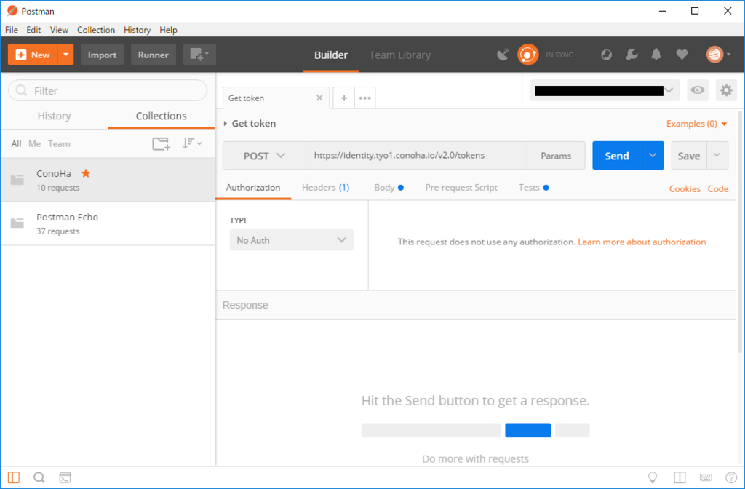Open the No Auth type dropdown
Viewport: 745px width, 489px height.
pyautogui.click(x=291, y=240)
